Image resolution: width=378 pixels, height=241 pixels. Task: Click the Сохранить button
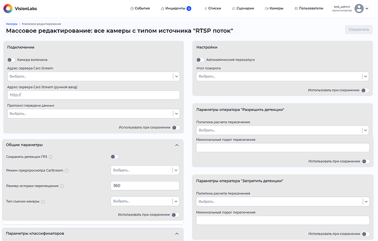[359, 30]
